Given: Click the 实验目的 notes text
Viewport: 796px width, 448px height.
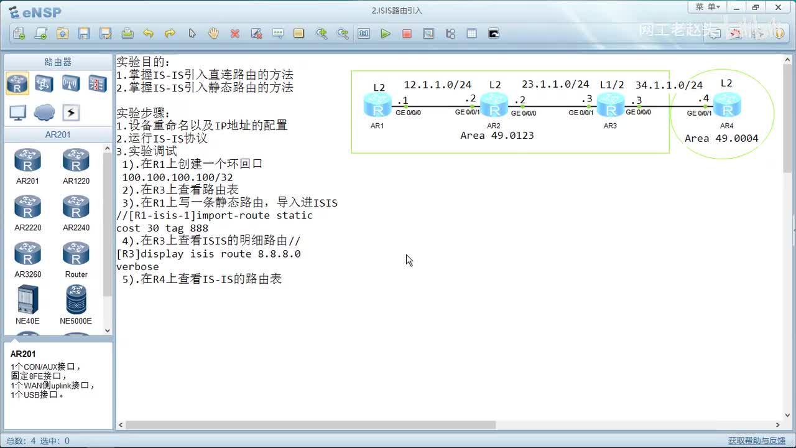Looking at the screenshot, I should tap(143, 62).
